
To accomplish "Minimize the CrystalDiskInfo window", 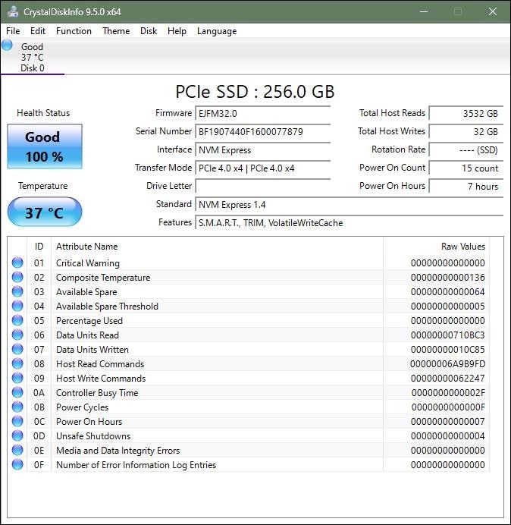I will (424, 11).
